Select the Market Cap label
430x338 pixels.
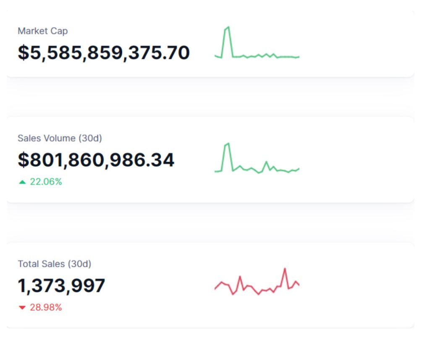pos(42,31)
